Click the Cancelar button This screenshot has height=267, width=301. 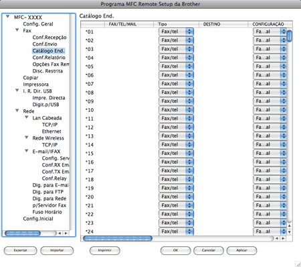click(x=209, y=250)
